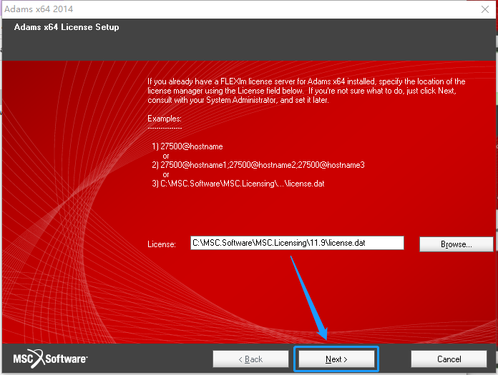The height and width of the screenshot is (375, 498).
Task: Click the License: label
Action: click(x=161, y=244)
